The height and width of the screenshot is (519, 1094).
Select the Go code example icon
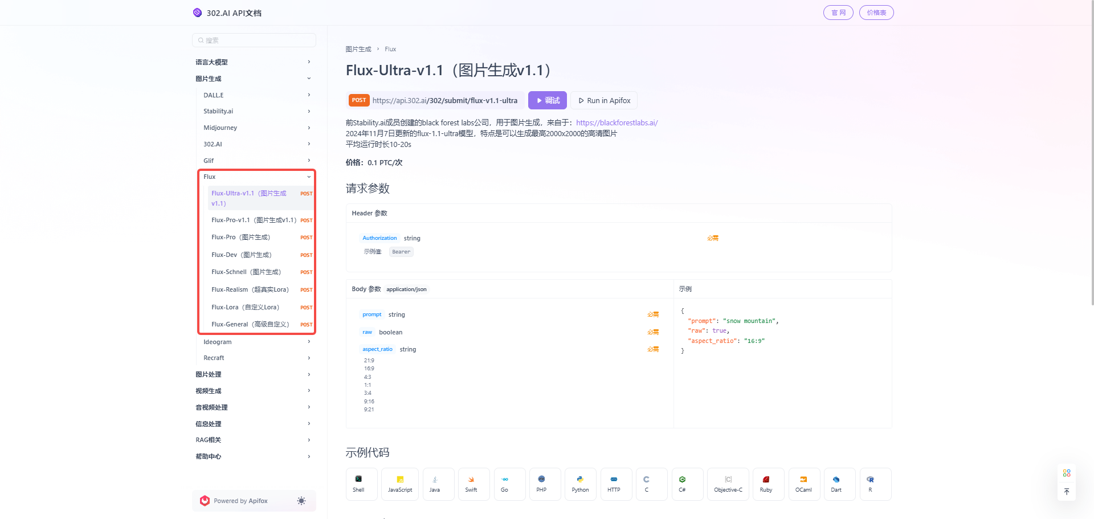[505, 479]
